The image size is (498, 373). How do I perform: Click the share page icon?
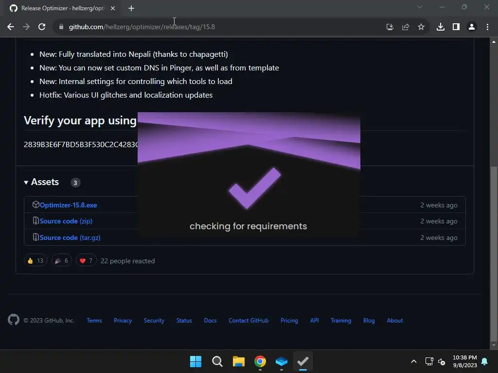click(406, 27)
